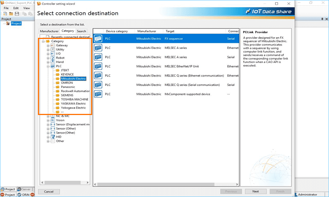
Task: Click the Next button
Action: click(x=255, y=191)
